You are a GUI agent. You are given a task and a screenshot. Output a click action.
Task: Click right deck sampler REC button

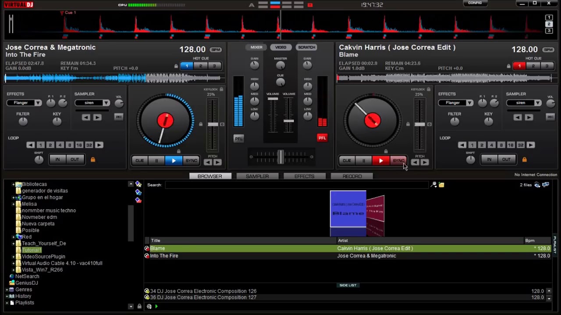(550, 117)
